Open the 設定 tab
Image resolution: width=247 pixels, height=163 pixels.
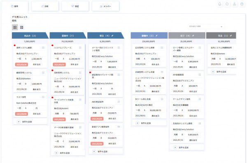click(x=75, y=6)
